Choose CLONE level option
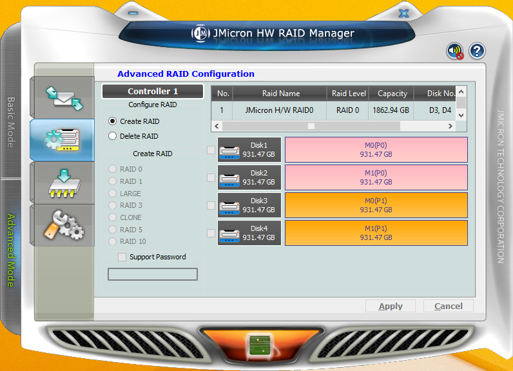Viewport: 513px width, 371px height. (112, 217)
